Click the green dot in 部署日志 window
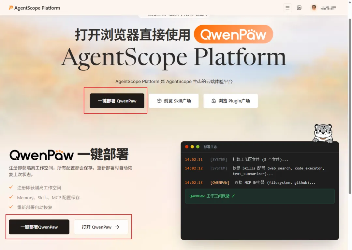 click(x=198, y=147)
